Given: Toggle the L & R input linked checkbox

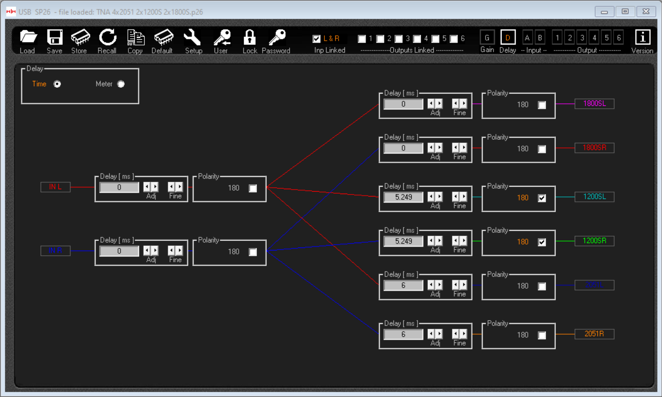Looking at the screenshot, I should pyautogui.click(x=317, y=39).
